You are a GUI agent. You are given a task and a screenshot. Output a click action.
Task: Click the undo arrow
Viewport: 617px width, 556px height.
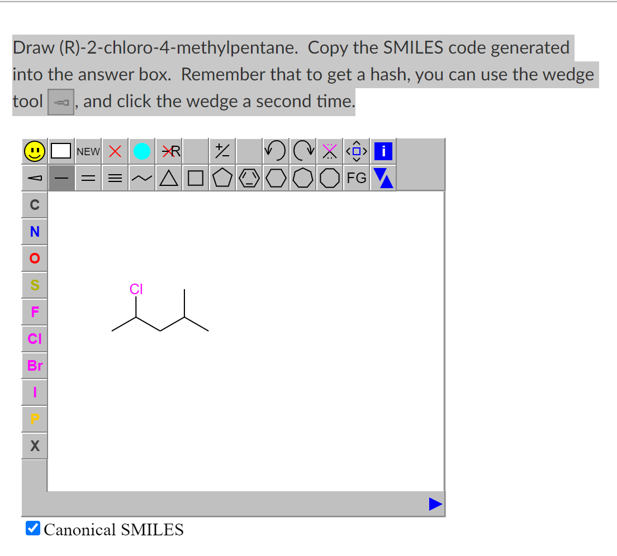point(276,150)
